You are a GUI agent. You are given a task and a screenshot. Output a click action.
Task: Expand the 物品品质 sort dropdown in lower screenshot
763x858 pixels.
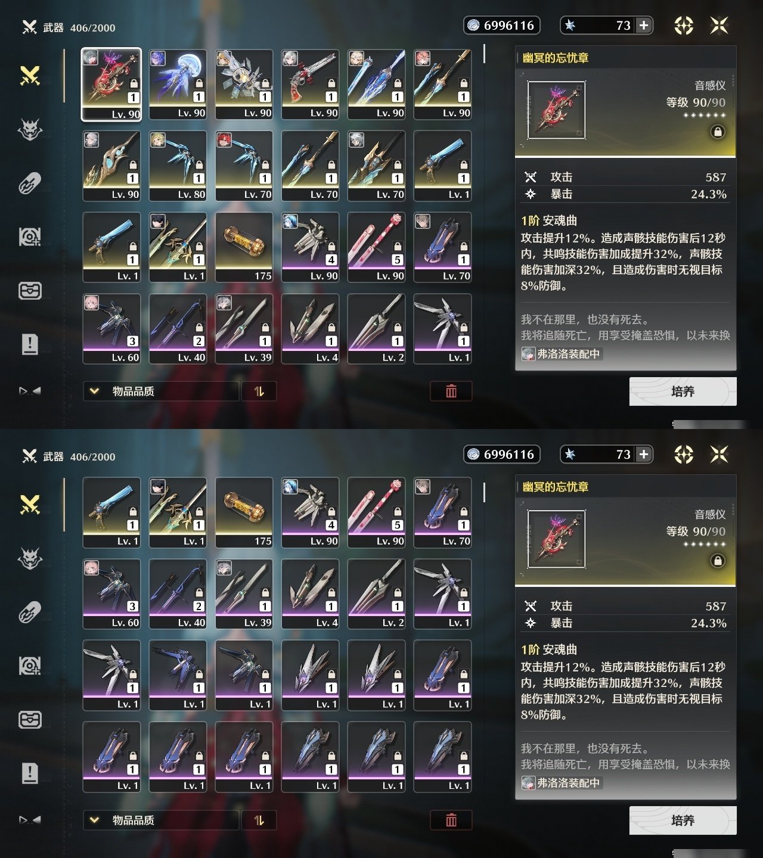point(161,820)
